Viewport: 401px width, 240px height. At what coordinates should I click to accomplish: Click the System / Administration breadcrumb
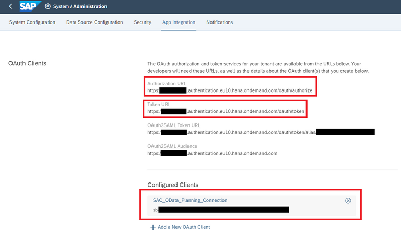(80, 6)
